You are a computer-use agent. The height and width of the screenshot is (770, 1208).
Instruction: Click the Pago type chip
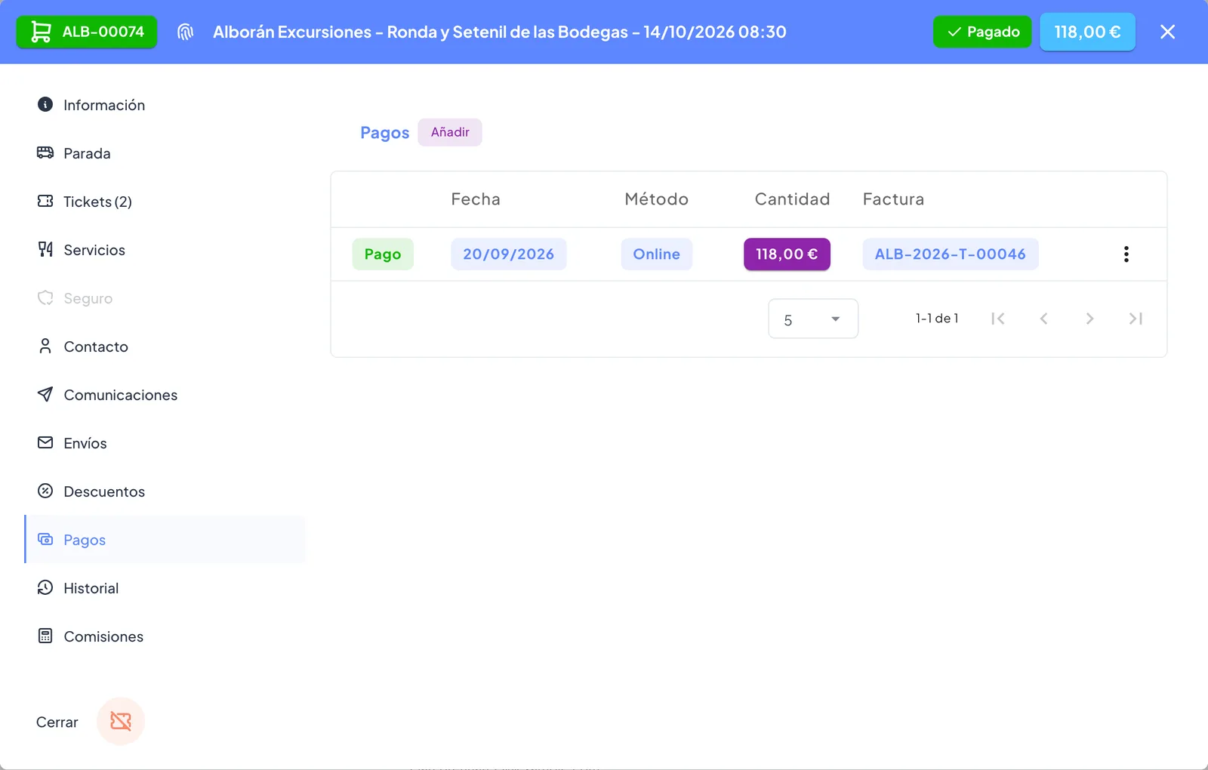pyautogui.click(x=383, y=254)
